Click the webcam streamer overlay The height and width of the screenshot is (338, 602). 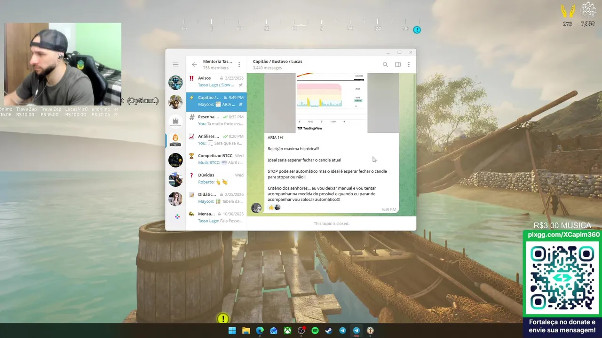pos(63,64)
